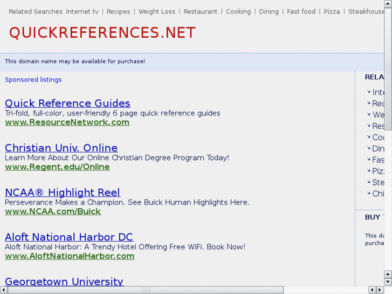Image resolution: width=392 pixels, height=294 pixels.
Task: Open sidebar related link starting 'Chi'
Action: (378, 194)
